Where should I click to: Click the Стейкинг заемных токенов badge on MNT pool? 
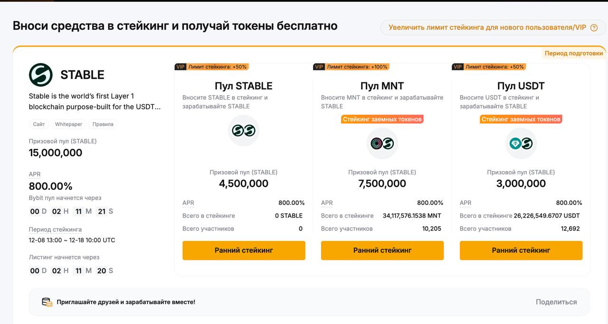(x=382, y=119)
